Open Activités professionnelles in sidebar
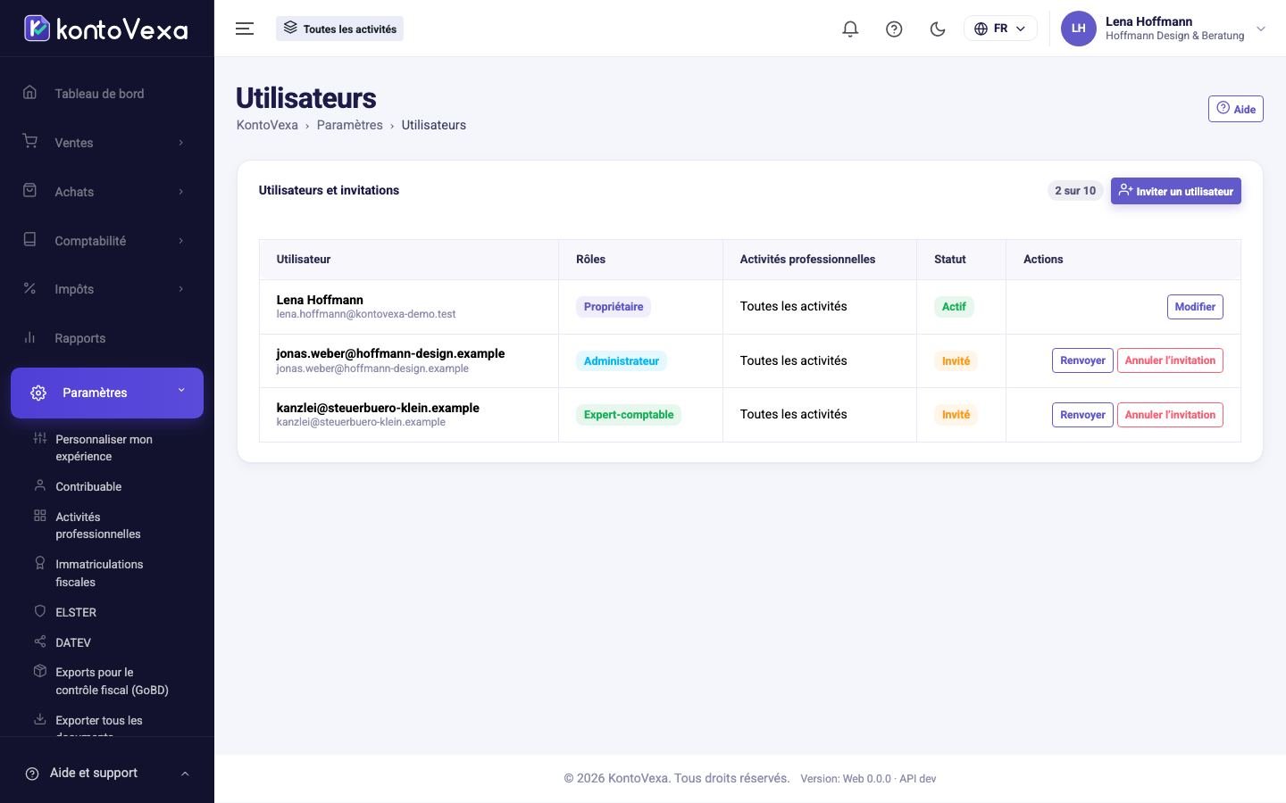The width and height of the screenshot is (1286, 803). (98, 526)
